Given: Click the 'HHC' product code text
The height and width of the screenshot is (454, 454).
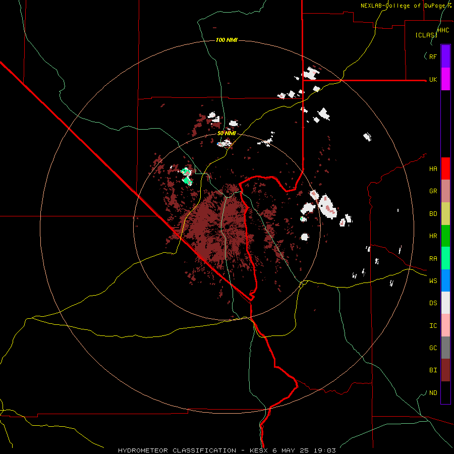Looking at the screenshot, I should (x=443, y=30).
